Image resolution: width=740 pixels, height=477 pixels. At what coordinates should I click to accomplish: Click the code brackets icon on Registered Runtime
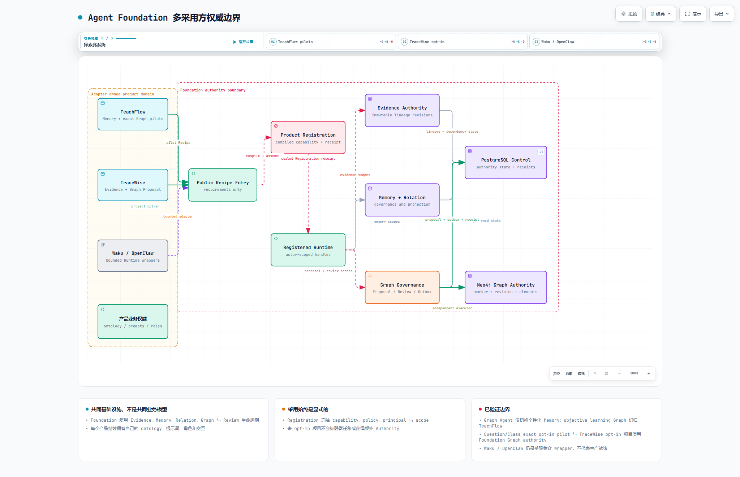tap(276, 239)
